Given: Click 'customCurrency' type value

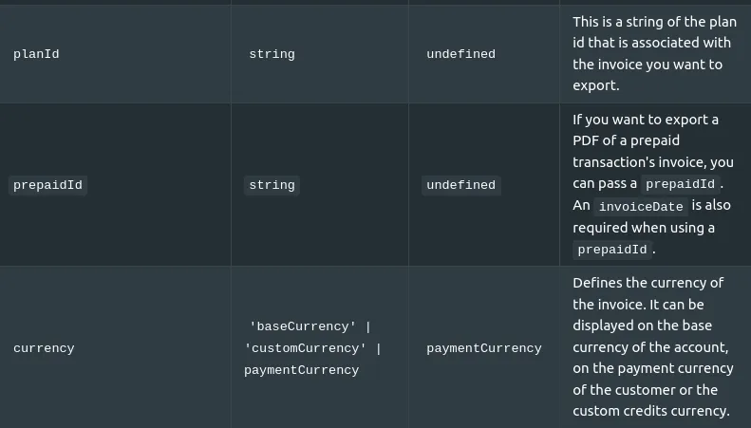Looking at the screenshot, I should point(305,348).
